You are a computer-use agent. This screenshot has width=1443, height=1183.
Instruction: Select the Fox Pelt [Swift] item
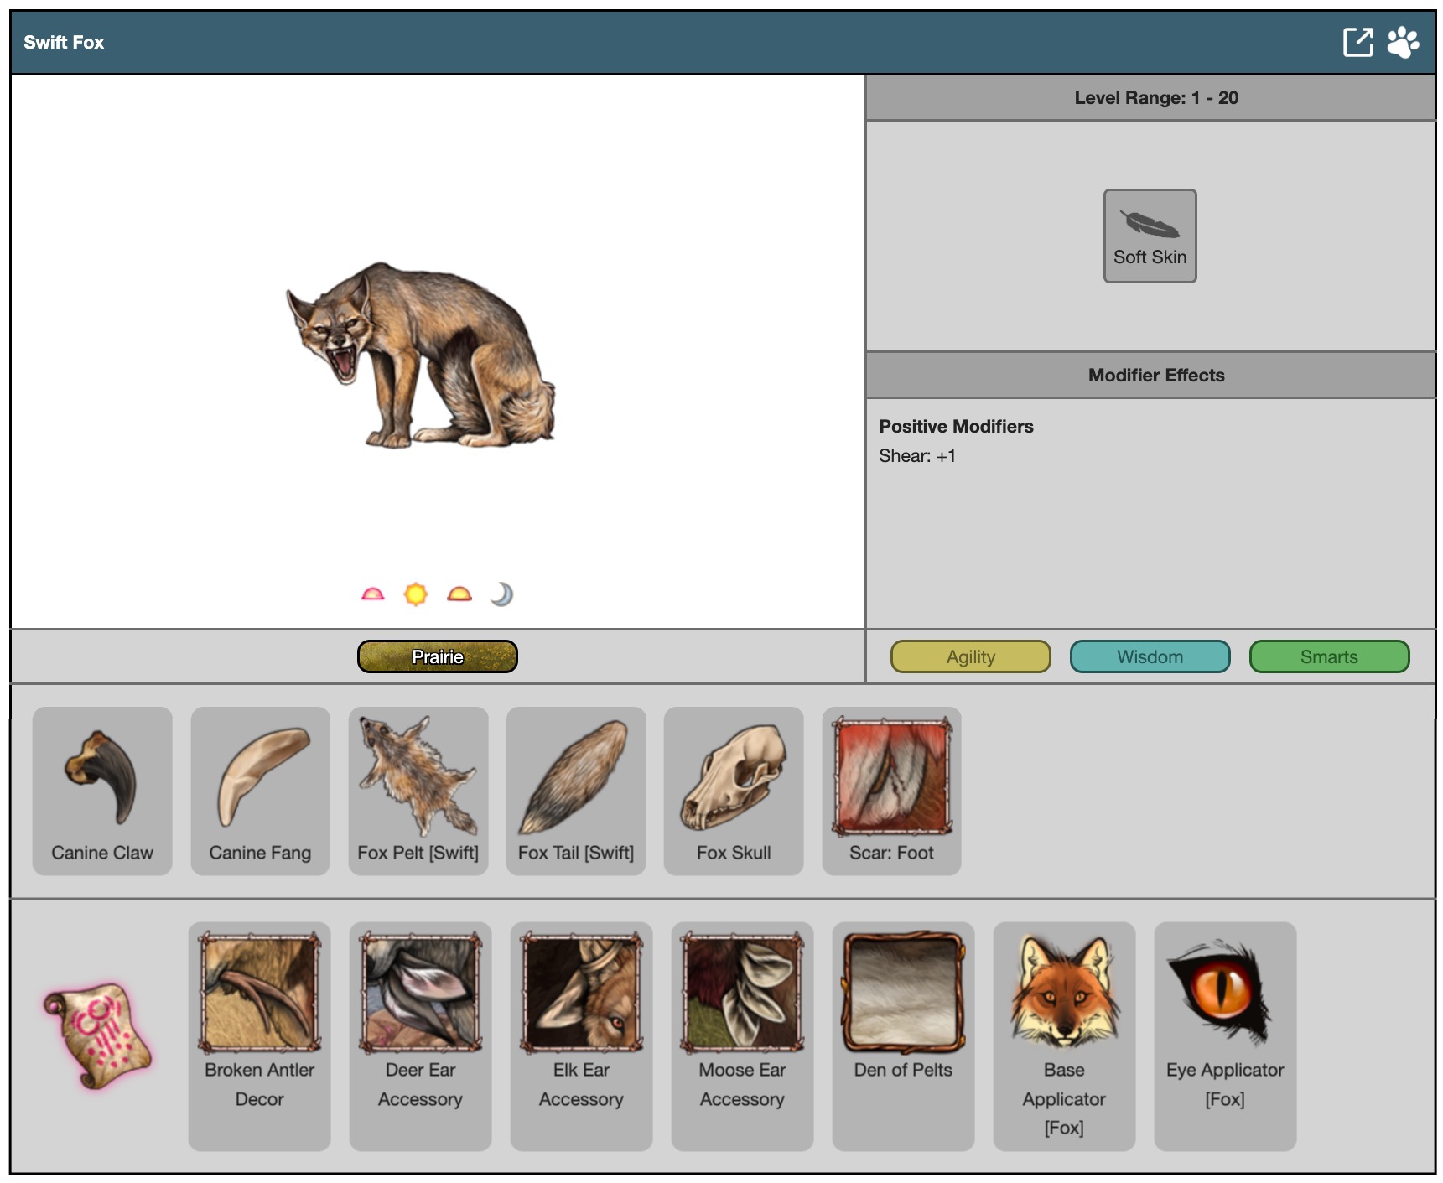418,790
